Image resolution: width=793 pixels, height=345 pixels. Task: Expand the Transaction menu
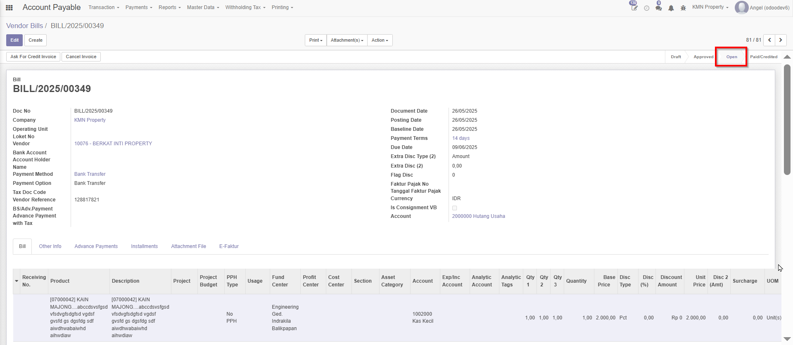[x=104, y=7]
